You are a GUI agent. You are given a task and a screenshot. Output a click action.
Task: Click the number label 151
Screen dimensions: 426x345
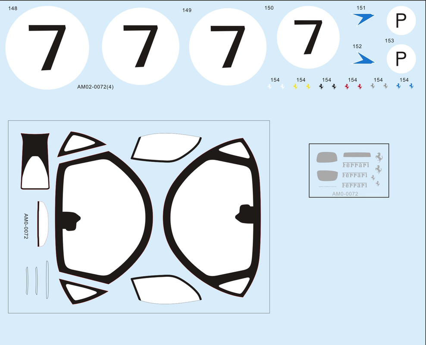361,8
